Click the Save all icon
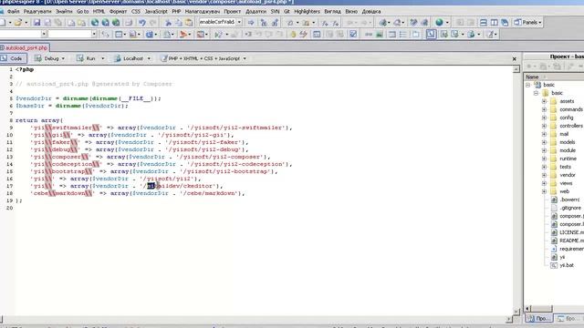The image size is (584, 328). coord(47,22)
